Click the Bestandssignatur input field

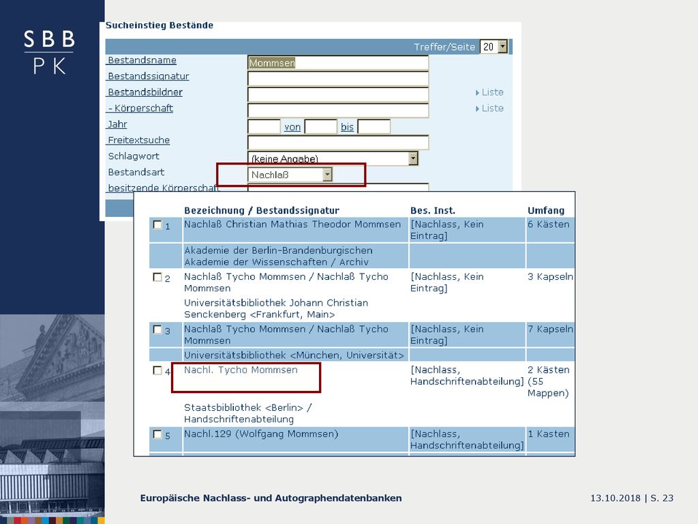point(338,79)
